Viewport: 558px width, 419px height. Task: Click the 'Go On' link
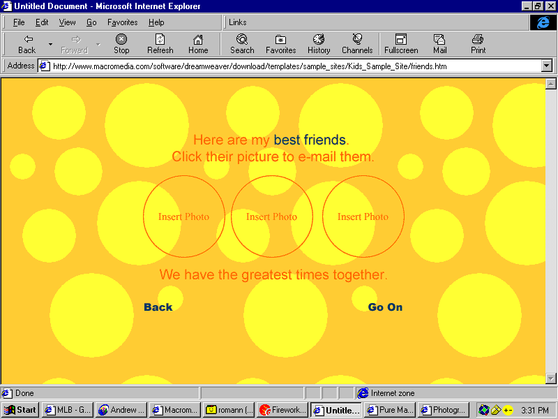pos(385,307)
